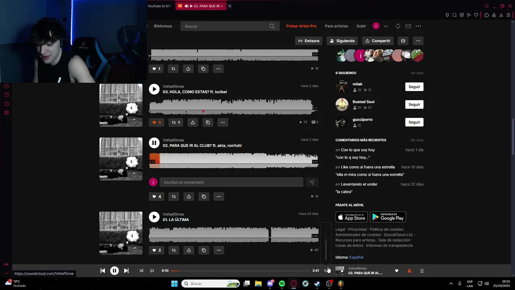Like current track in player bar
Image resolution: width=515 pixels, height=290 pixels.
click(396, 271)
